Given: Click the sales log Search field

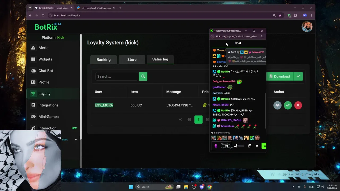Looking at the screenshot, I should point(117,76).
